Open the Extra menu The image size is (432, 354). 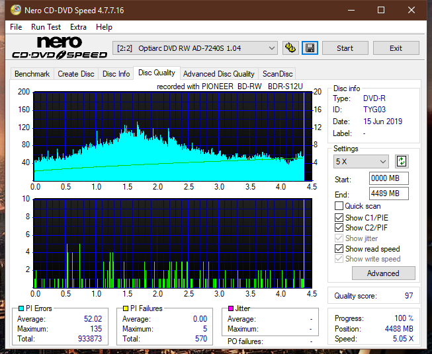(x=78, y=27)
